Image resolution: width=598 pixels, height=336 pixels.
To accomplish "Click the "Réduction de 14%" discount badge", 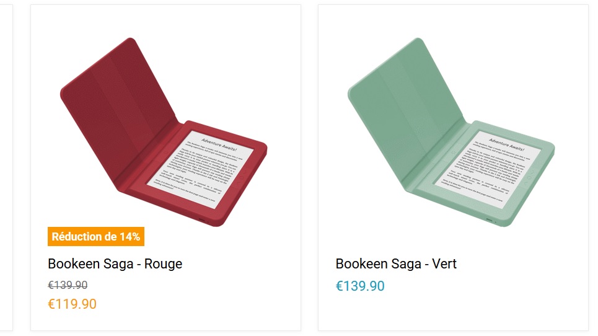I will [95, 236].
